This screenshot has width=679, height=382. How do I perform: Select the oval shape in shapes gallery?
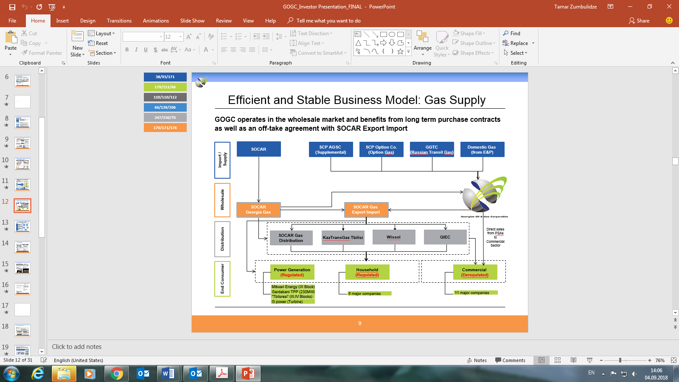tap(392, 34)
